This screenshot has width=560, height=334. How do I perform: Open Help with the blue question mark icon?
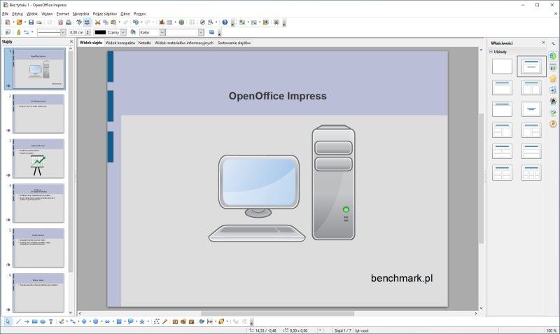pyautogui.click(x=225, y=22)
